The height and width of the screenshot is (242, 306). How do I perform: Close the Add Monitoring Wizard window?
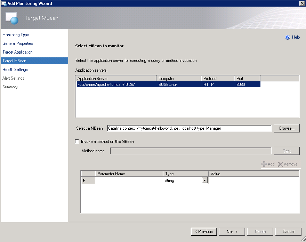[302, 3]
